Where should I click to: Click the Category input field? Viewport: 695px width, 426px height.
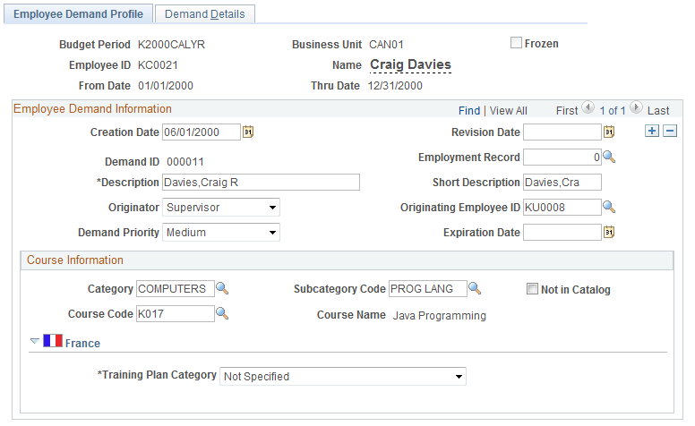pos(175,289)
